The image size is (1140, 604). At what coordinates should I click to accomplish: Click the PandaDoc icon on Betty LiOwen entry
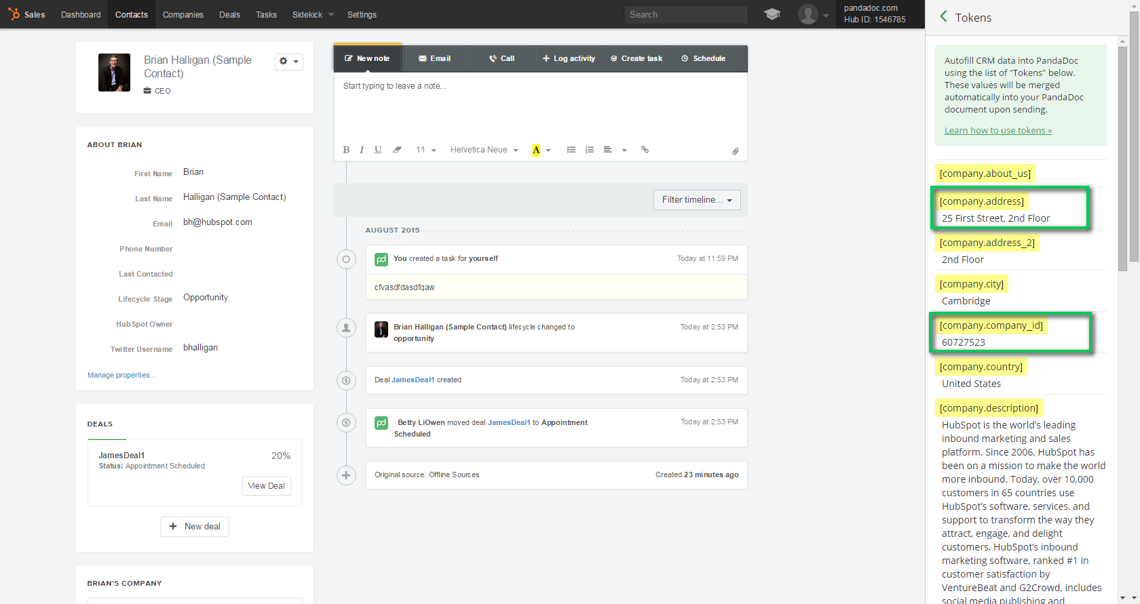coord(381,423)
